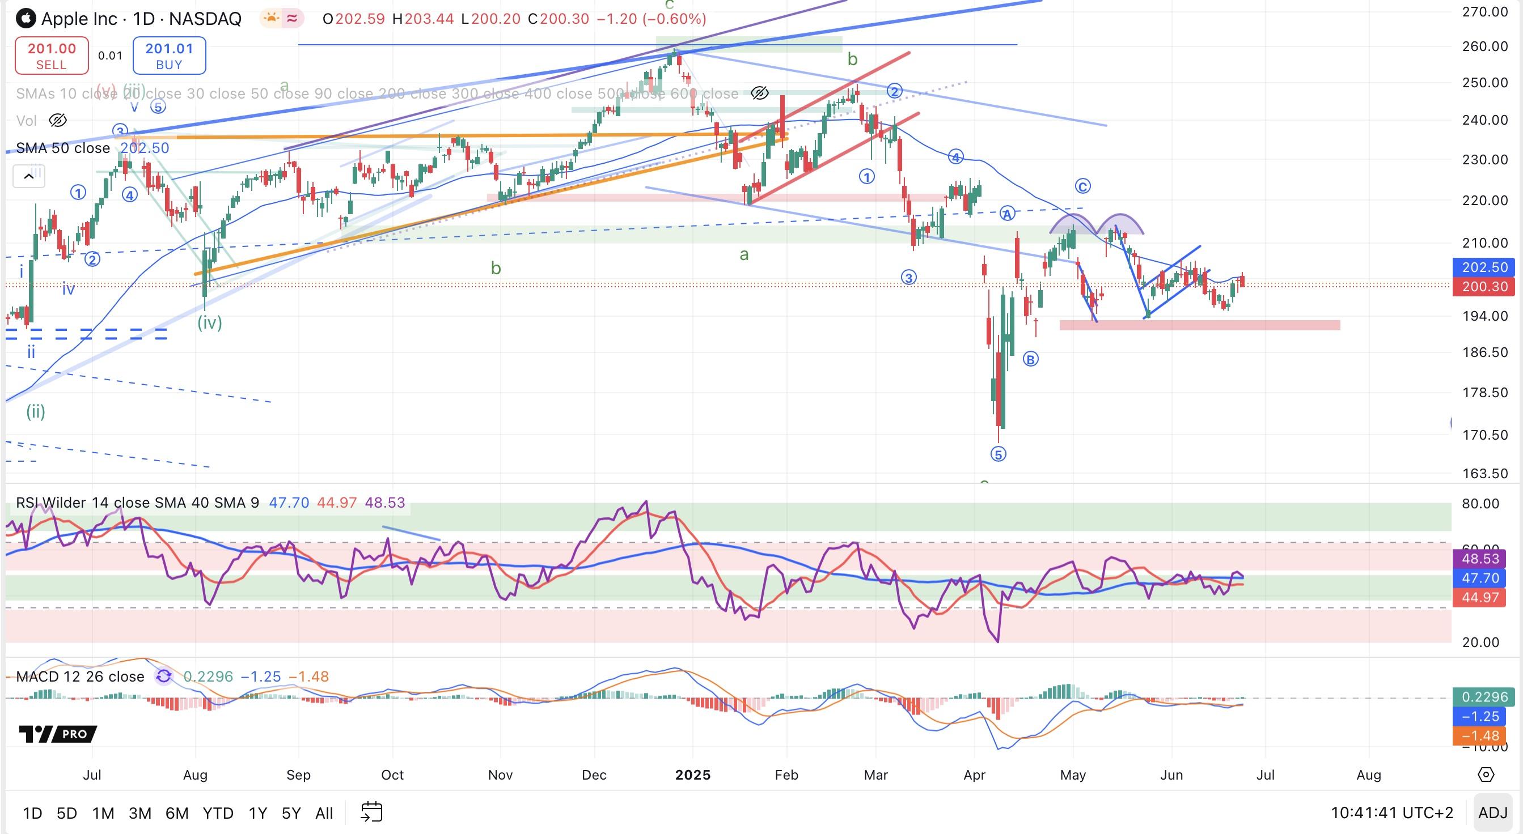1523x834 pixels.
Task: Click the TradingView PRO logo
Action: click(x=58, y=734)
